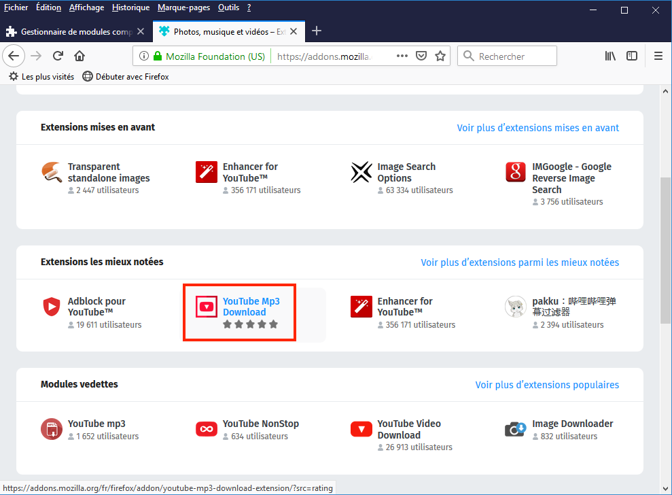Screen dimensions: 672x495
Task: Open the home page button
Action: pos(79,56)
